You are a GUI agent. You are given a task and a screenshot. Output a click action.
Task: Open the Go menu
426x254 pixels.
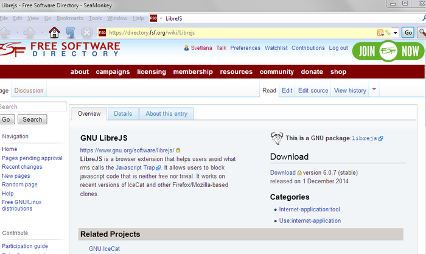point(47,18)
